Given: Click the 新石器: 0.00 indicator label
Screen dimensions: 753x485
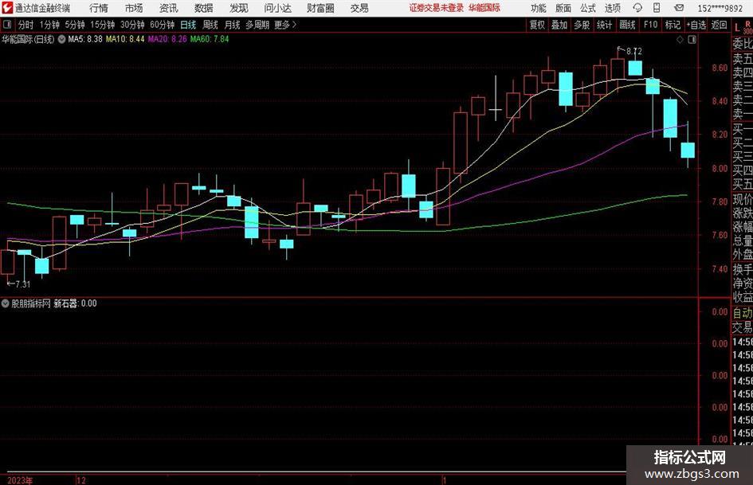Looking at the screenshot, I should (75, 303).
